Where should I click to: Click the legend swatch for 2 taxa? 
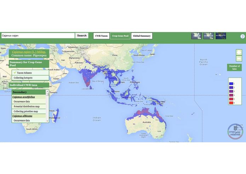[231, 88]
